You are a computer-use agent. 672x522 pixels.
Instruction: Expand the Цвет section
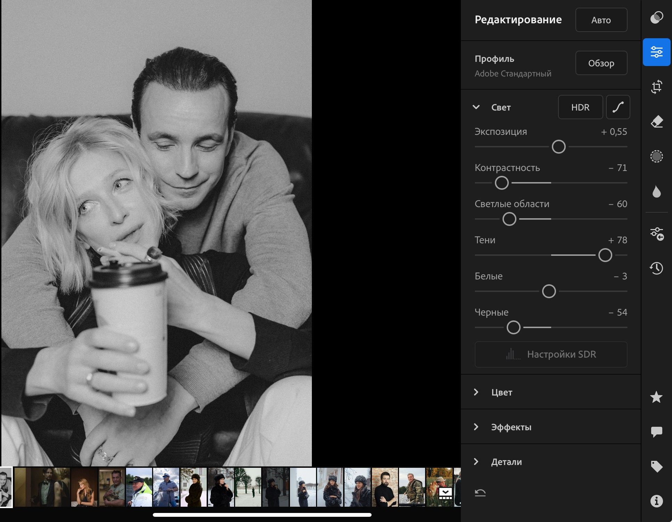click(x=476, y=392)
